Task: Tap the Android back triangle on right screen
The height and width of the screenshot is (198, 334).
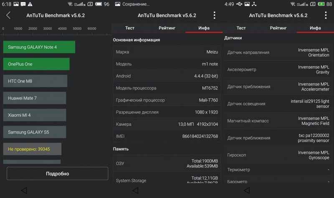Action: click(247, 190)
